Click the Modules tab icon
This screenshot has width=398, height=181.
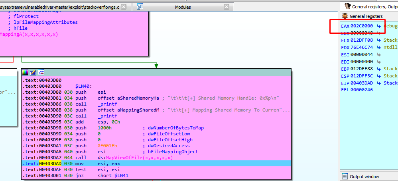coord(140,7)
